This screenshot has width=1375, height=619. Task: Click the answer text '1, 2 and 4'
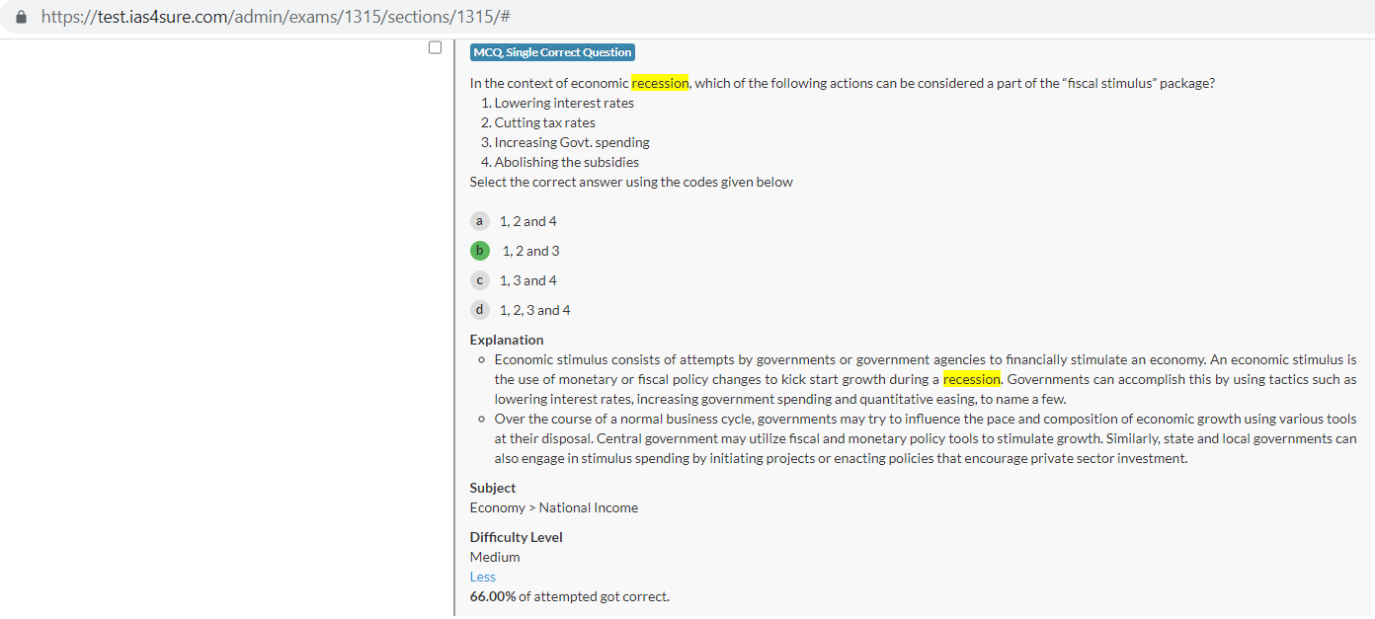[x=528, y=221]
